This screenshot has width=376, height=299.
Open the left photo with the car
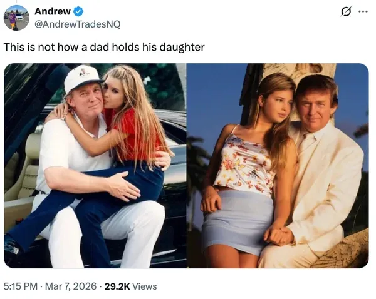[95, 166]
